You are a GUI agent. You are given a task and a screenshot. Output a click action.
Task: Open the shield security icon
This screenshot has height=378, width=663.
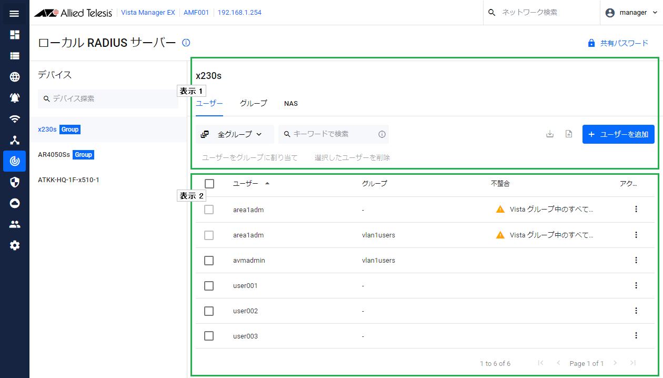point(14,182)
